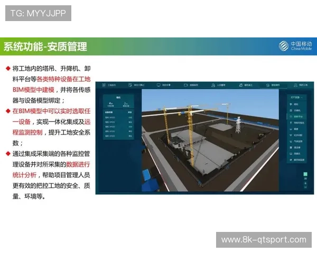Open the nav tab with monitor icon
Image resolution: width=317 pixels, height=253 pixels.
(164, 85)
